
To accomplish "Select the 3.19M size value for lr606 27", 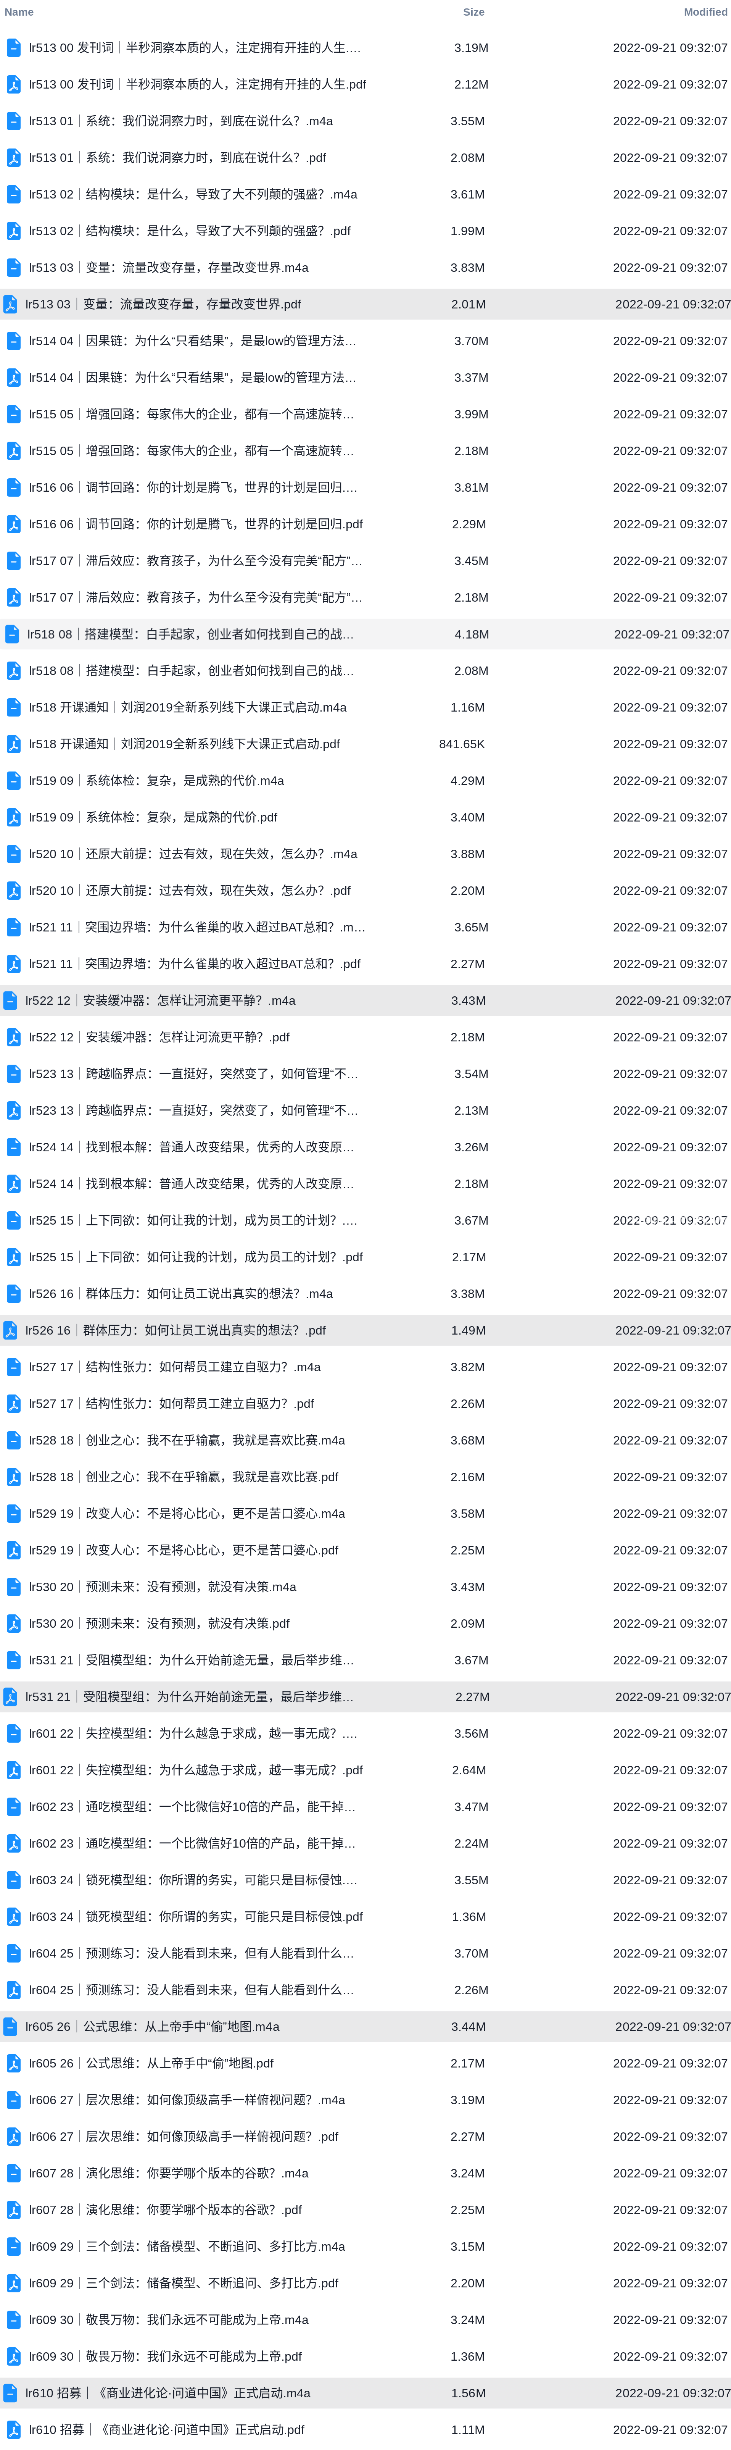I will pos(468,2100).
